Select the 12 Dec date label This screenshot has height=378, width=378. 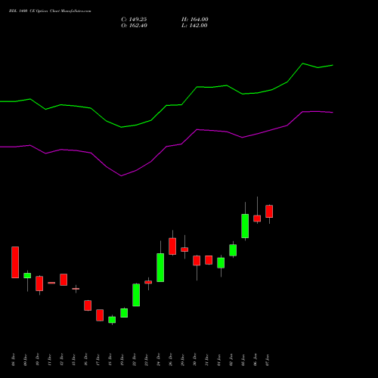click(62, 360)
